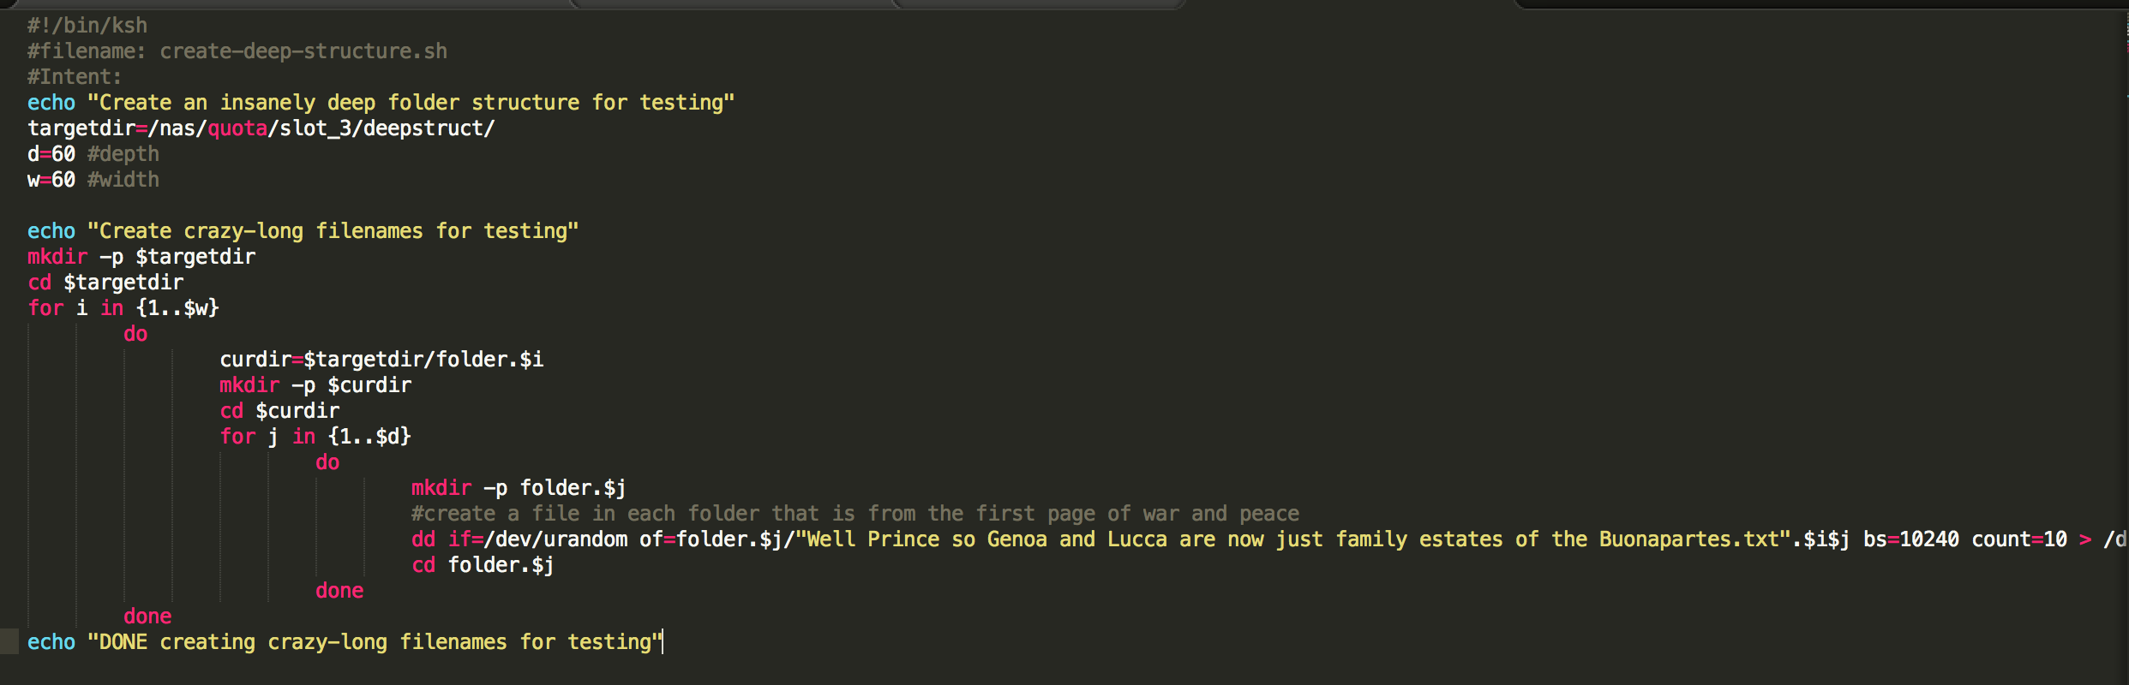2129x685 pixels.
Task: Click the "mkdir -p $targetdir" line
Action: coord(141,257)
